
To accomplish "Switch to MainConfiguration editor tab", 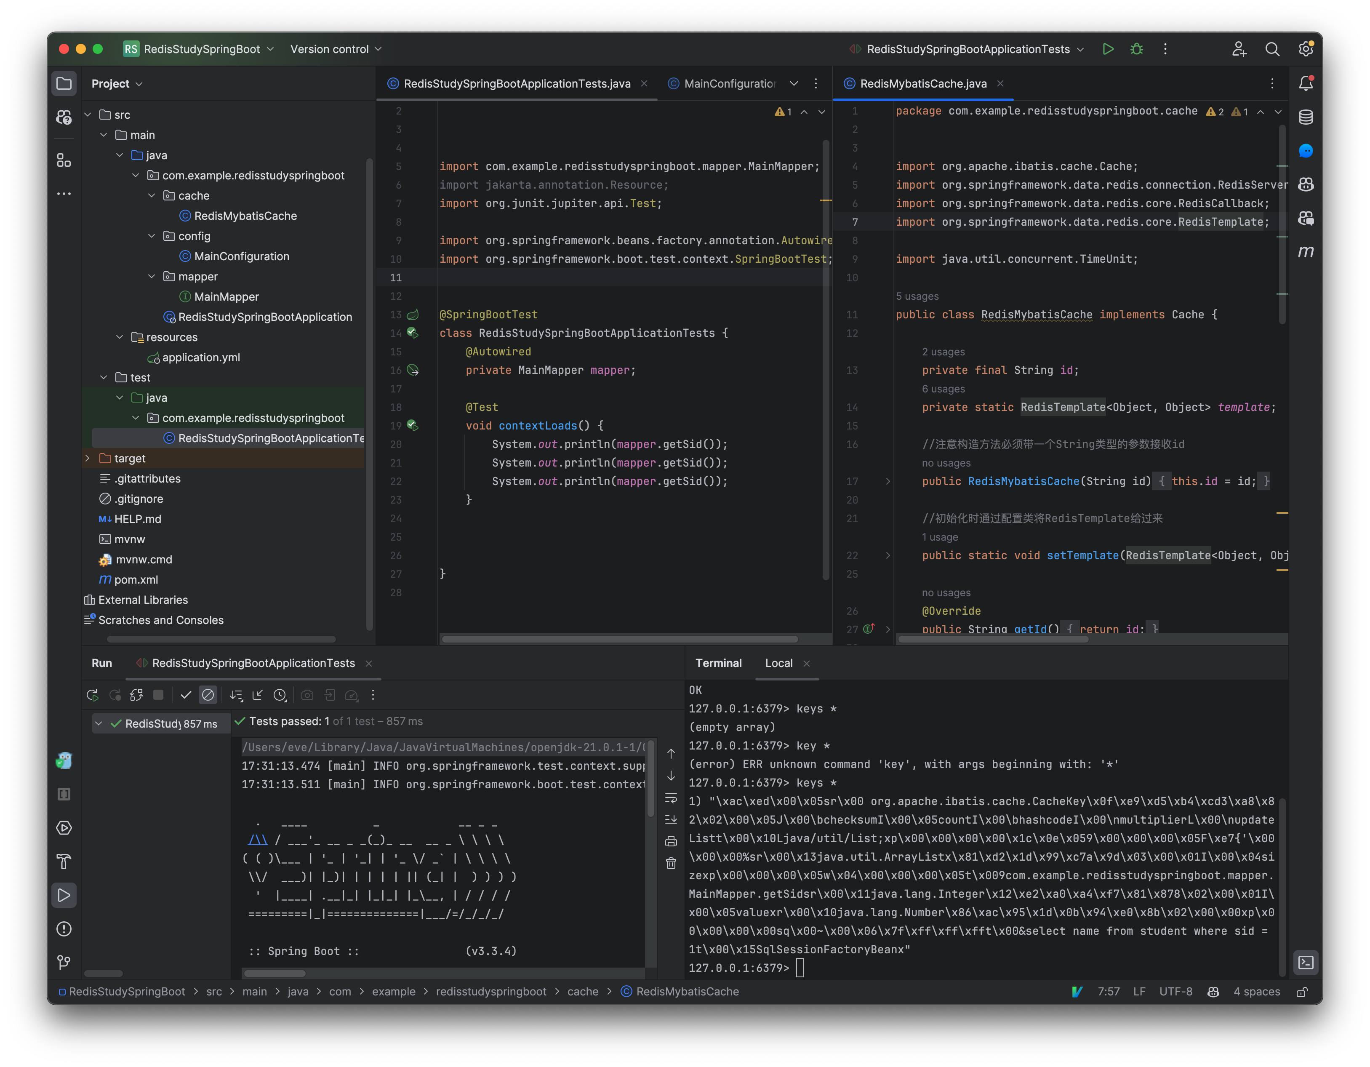I will coord(722,83).
